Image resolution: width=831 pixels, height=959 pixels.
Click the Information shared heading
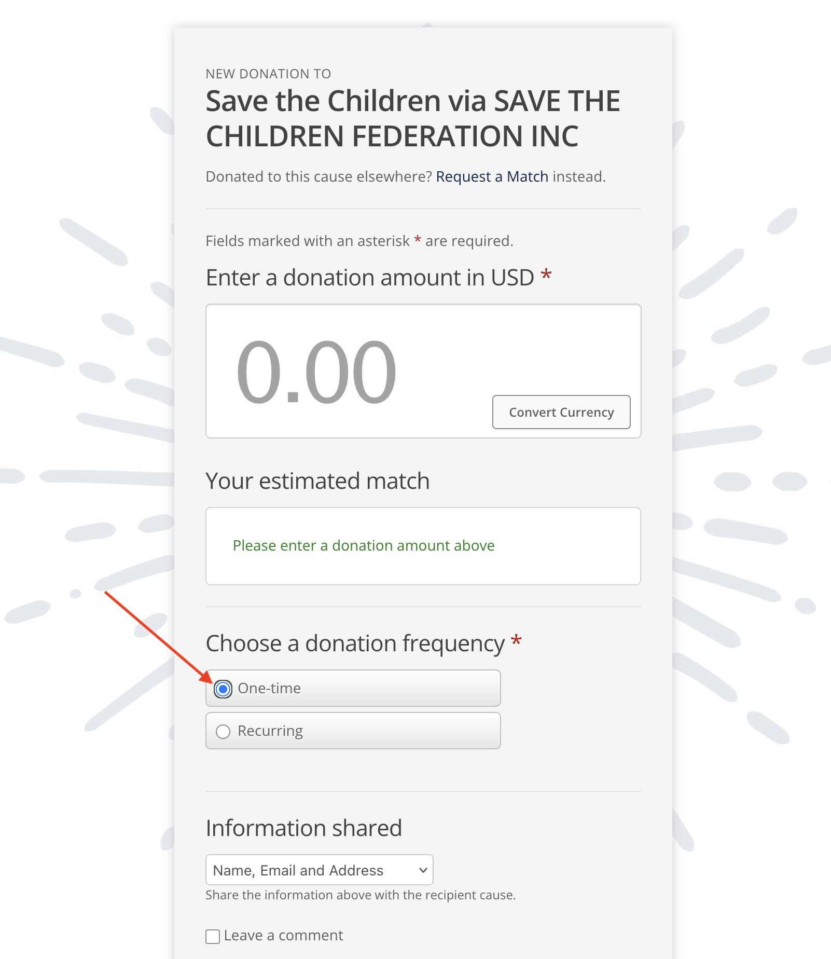[x=303, y=828]
